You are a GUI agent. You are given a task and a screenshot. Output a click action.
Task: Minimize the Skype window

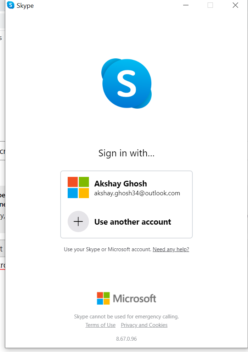point(186,5)
